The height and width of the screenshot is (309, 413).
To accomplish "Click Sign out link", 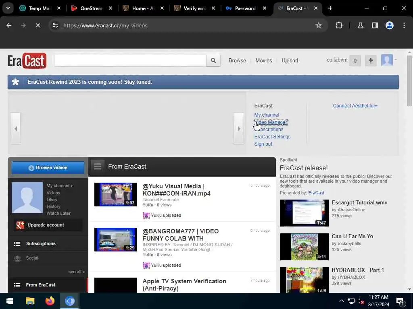I will pyautogui.click(x=263, y=144).
